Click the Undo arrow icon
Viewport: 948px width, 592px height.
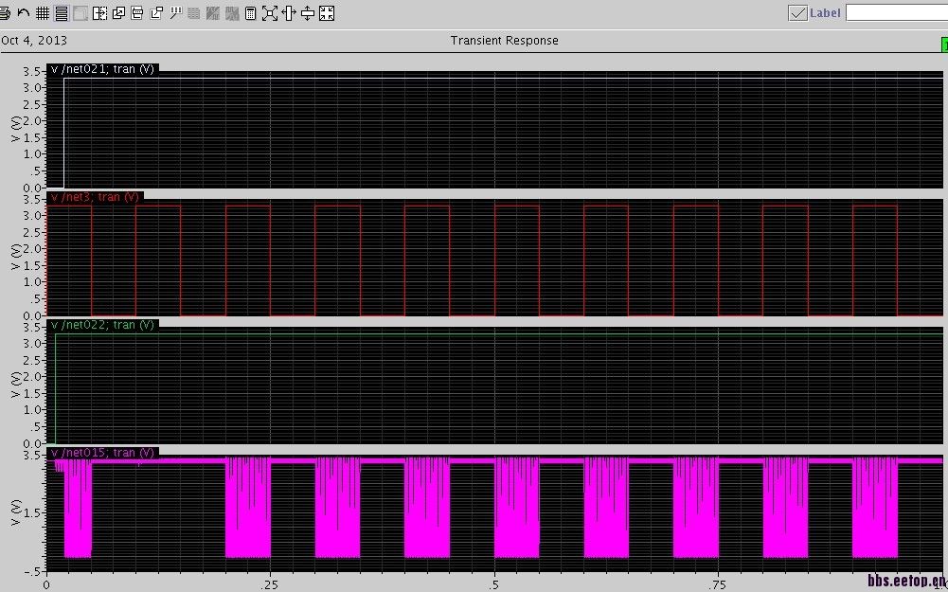[24, 12]
